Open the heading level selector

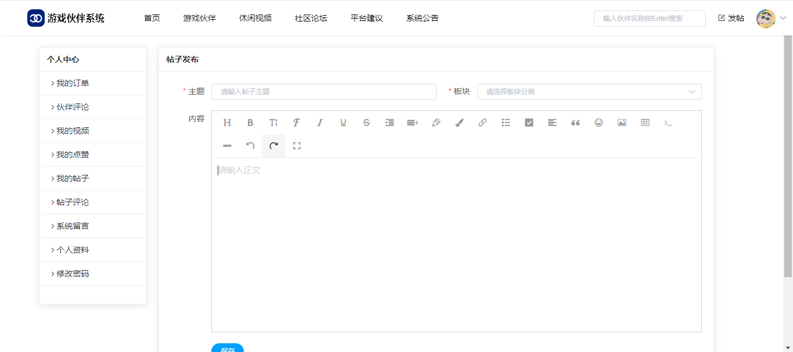click(227, 123)
